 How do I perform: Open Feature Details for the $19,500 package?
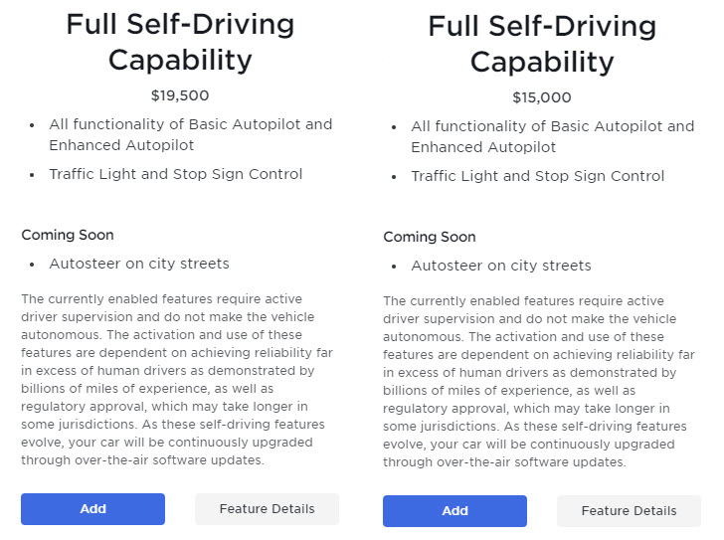(x=267, y=509)
